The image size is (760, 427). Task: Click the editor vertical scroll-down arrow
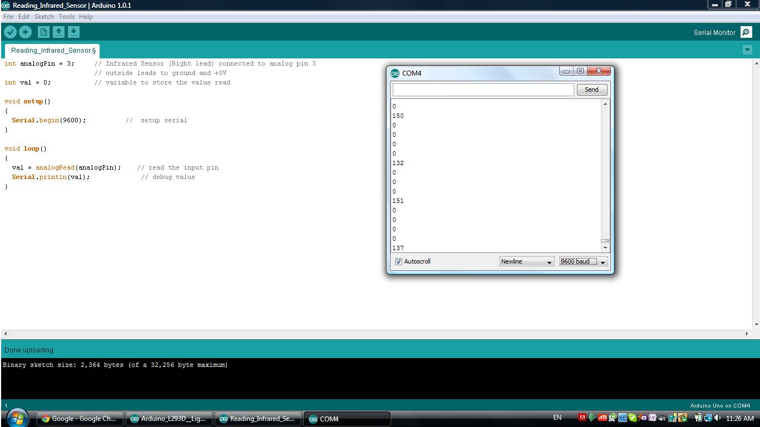coord(756,325)
